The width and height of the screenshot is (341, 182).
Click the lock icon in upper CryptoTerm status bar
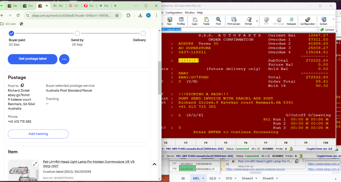[291, 149]
